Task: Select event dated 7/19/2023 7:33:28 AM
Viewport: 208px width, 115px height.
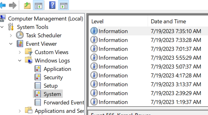Action: click(176, 40)
